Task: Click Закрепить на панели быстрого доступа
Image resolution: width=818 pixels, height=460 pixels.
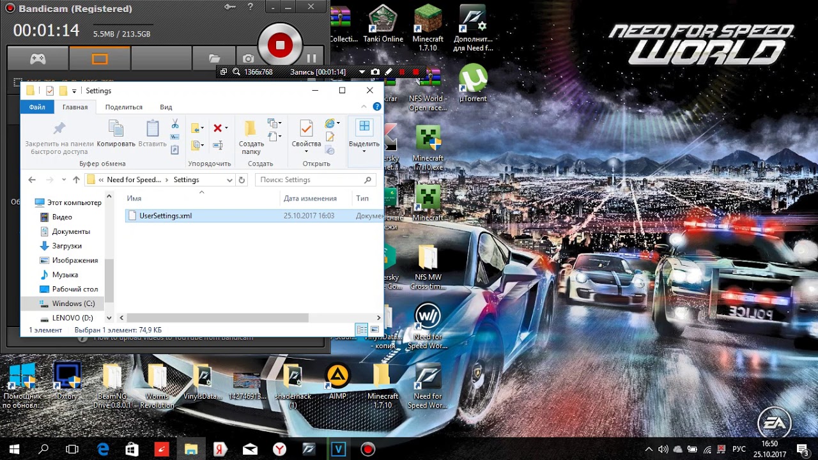Action: [59, 137]
